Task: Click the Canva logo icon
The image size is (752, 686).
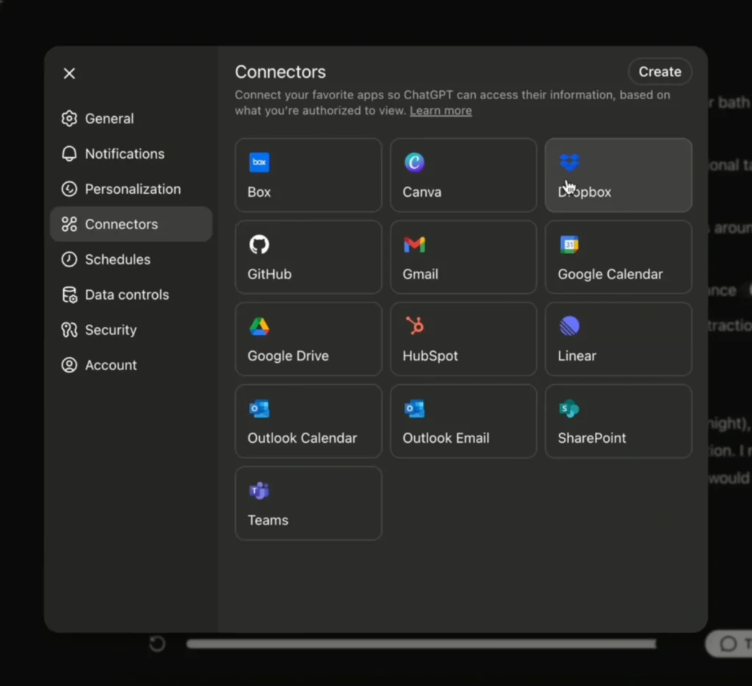Action: 414,162
